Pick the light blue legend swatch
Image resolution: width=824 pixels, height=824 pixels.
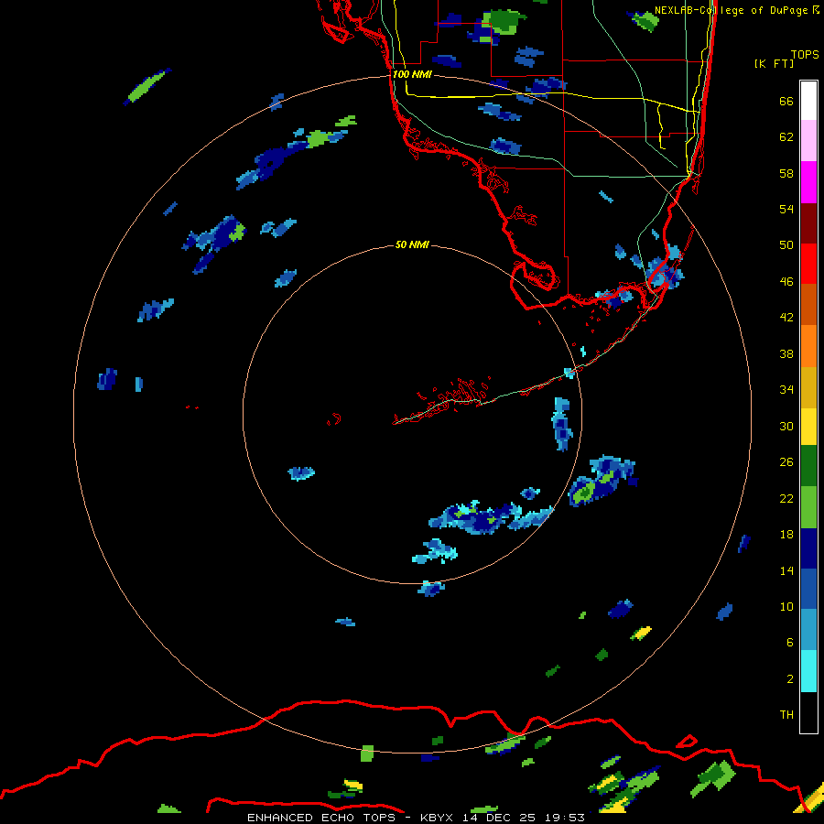tap(808, 630)
